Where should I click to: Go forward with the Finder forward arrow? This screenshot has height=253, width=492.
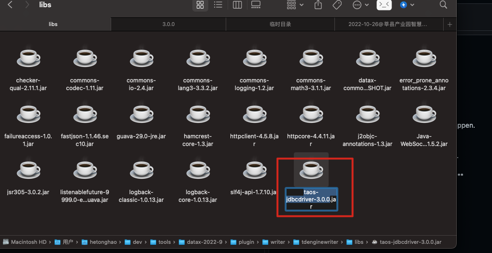27,5
